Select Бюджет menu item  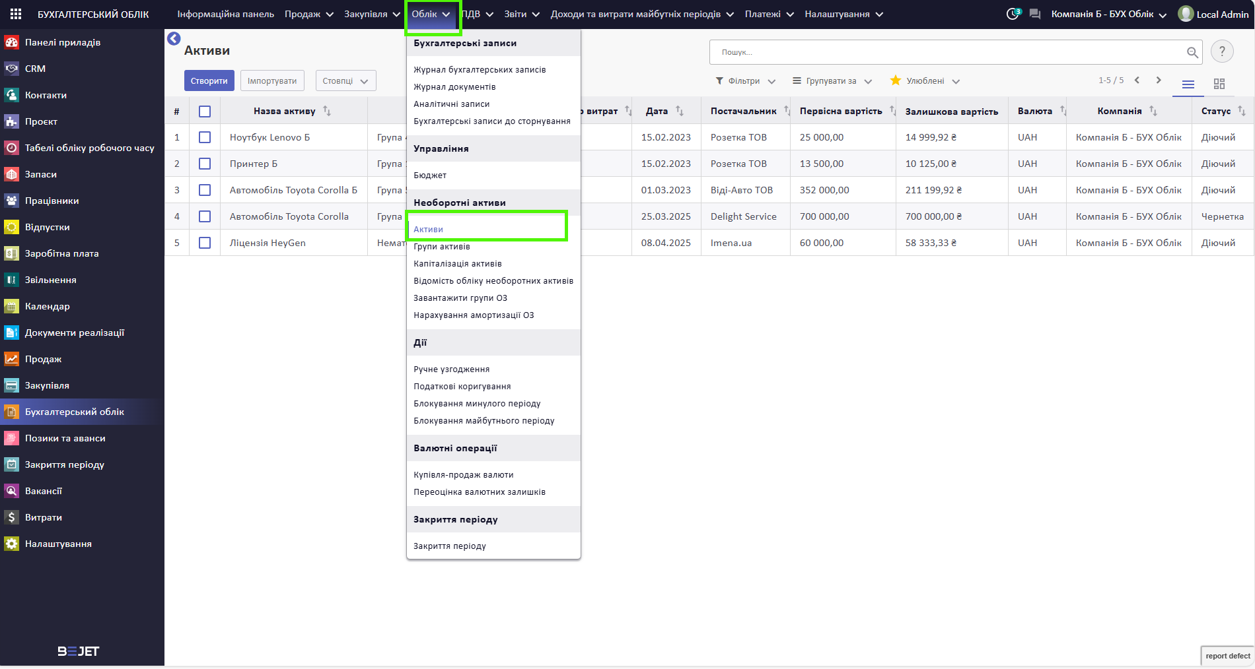tap(430, 175)
